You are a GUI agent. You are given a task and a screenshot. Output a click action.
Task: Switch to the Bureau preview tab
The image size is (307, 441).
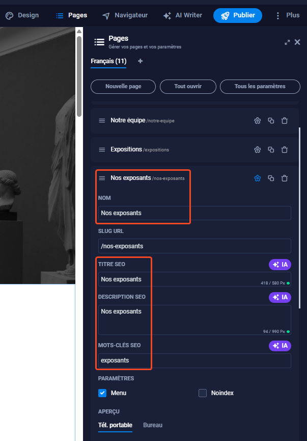pos(153,425)
